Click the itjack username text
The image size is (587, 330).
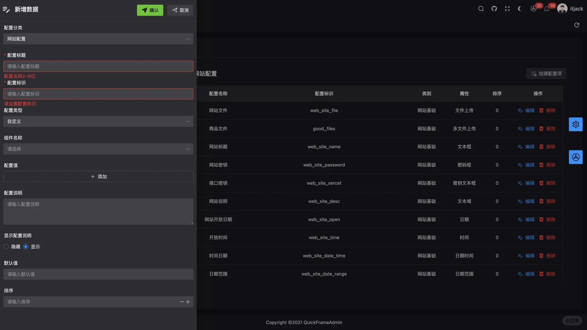click(x=576, y=9)
